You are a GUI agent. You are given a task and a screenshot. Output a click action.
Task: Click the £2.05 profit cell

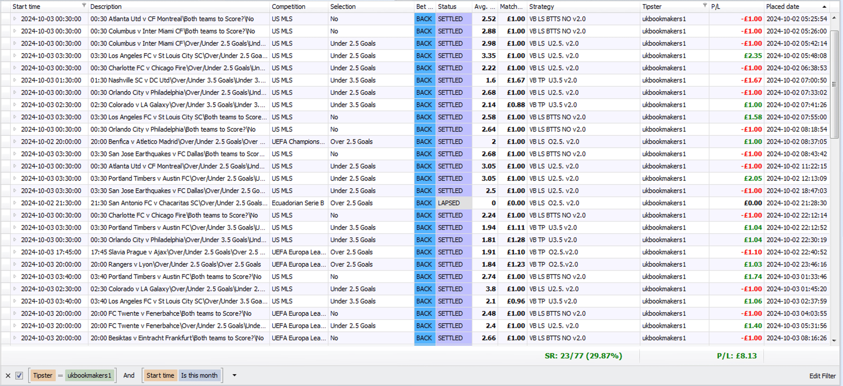737,178
